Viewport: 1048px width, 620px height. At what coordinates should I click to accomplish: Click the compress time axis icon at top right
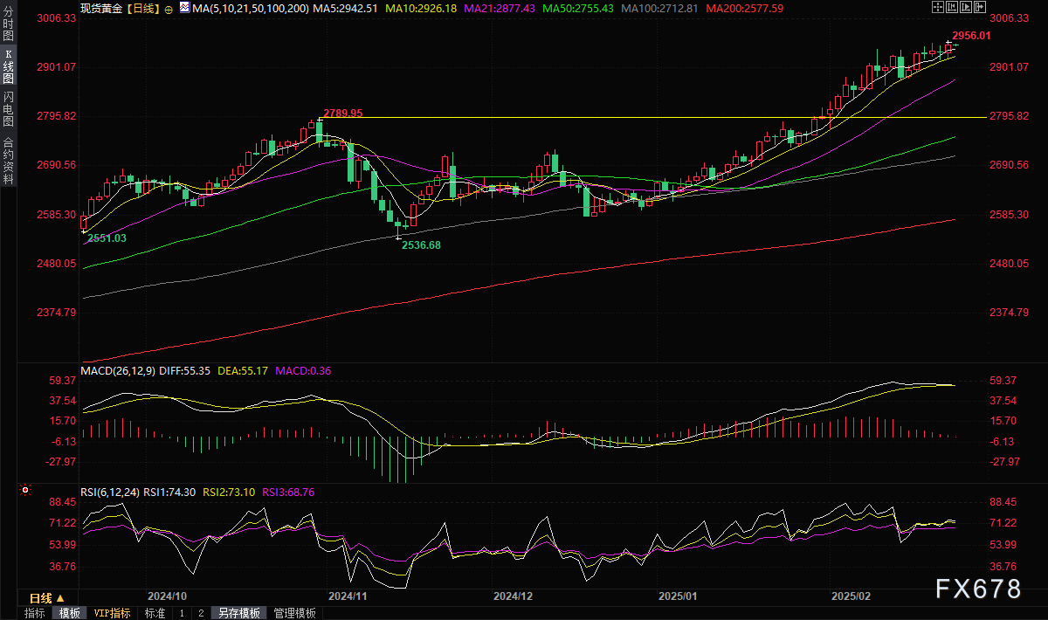pos(951,7)
